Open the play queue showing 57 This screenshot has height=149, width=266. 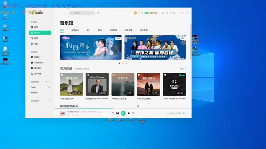pos(184,113)
